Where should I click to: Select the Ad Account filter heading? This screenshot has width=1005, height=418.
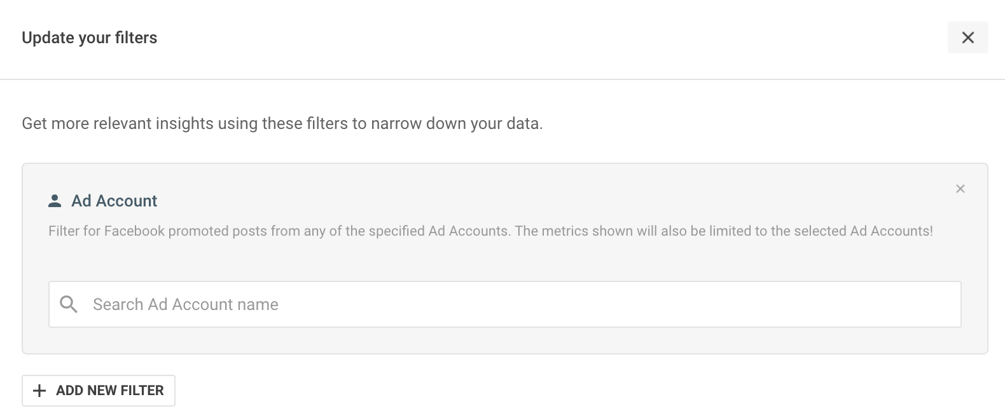click(x=114, y=201)
